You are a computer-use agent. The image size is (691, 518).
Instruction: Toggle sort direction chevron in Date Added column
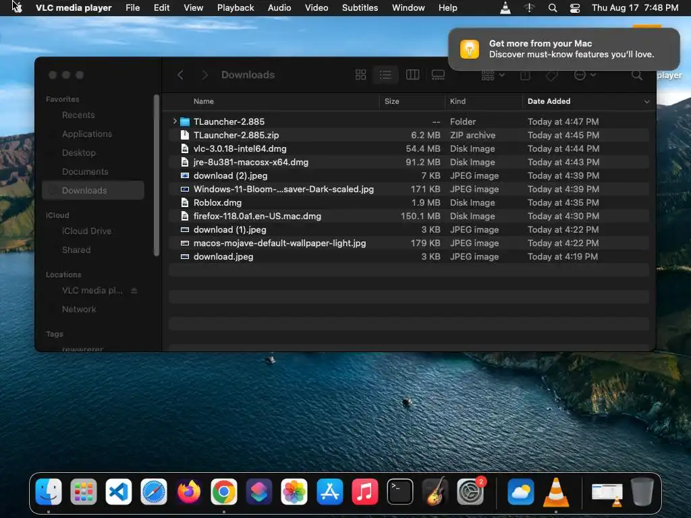646,102
